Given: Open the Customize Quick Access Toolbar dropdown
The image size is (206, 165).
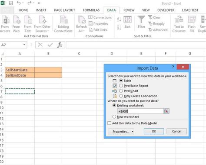Looking at the screenshot, I should 39,3.
